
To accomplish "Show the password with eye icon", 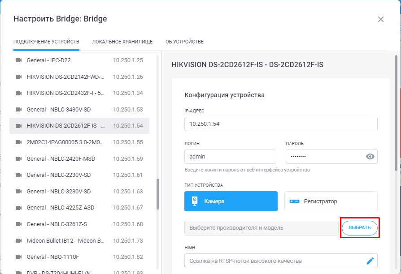I will point(370,157).
